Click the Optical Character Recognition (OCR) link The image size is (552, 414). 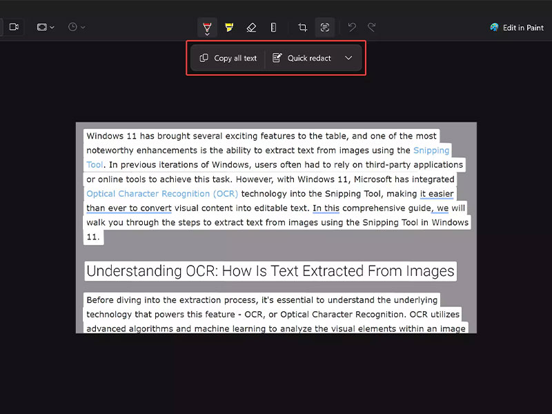162,194
